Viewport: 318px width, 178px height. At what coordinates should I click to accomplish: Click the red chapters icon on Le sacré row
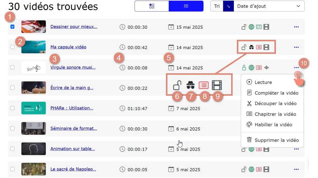pyautogui.click(x=259, y=169)
